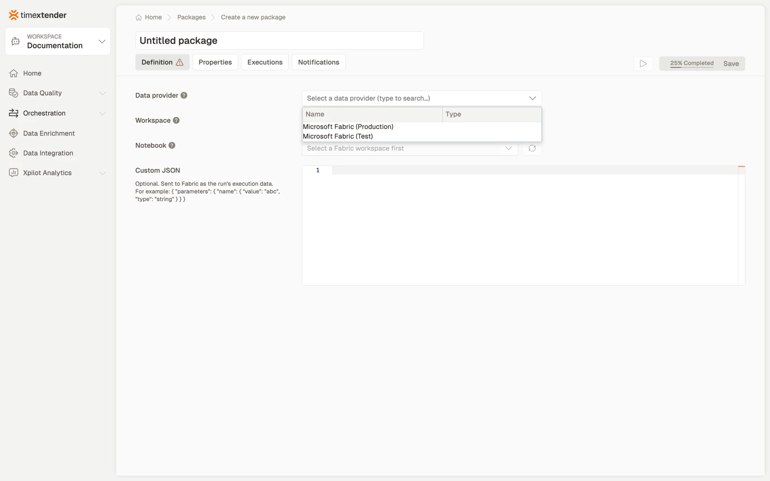Open the Documentation workspace switcher

[58, 41]
